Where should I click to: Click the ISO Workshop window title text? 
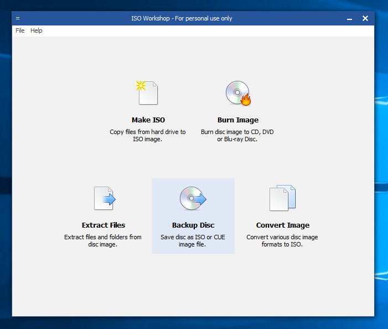pos(182,19)
